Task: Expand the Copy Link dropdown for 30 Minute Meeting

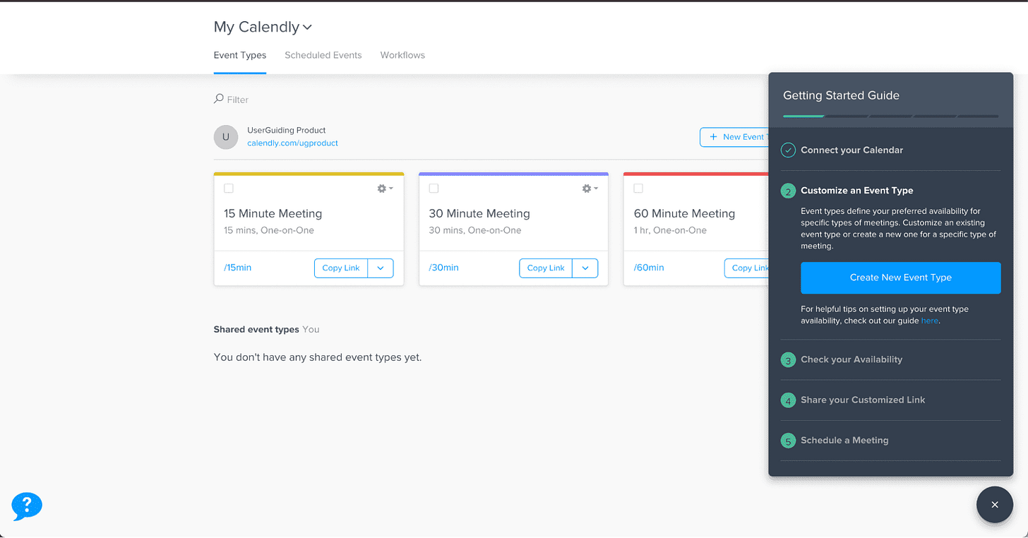Action: 585,268
